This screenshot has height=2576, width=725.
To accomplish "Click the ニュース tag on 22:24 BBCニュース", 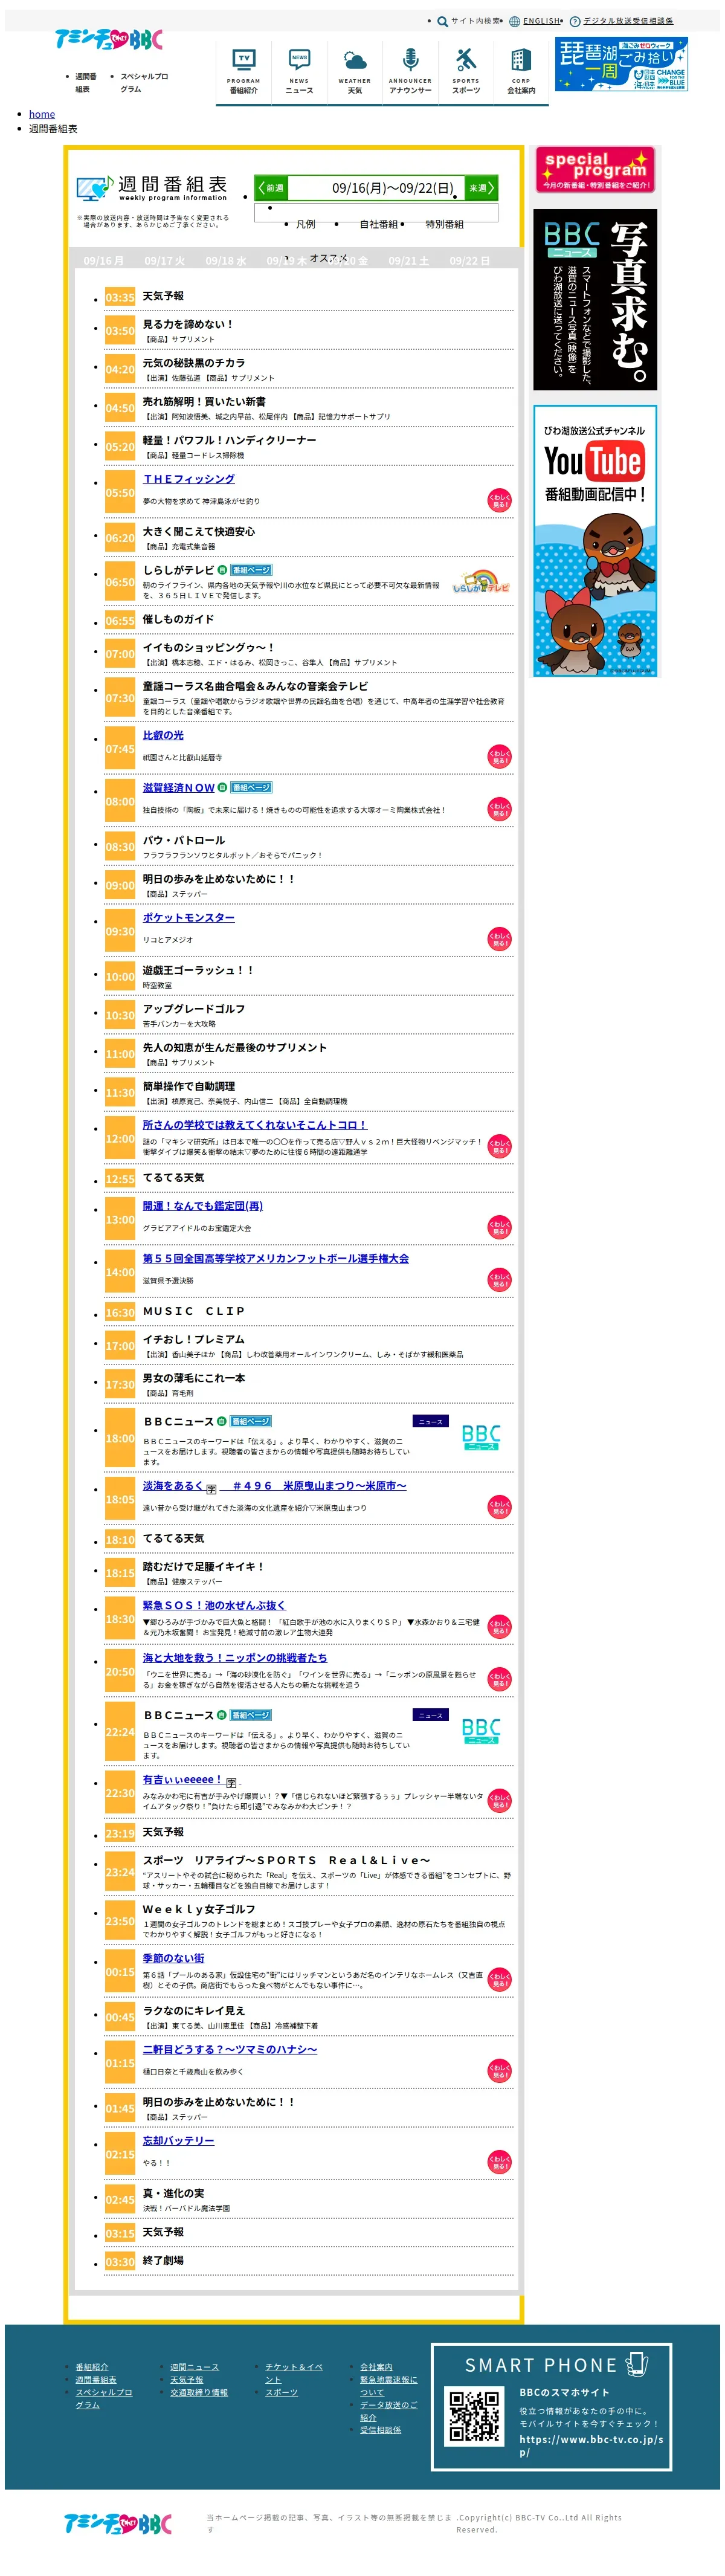I will pos(431,1715).
